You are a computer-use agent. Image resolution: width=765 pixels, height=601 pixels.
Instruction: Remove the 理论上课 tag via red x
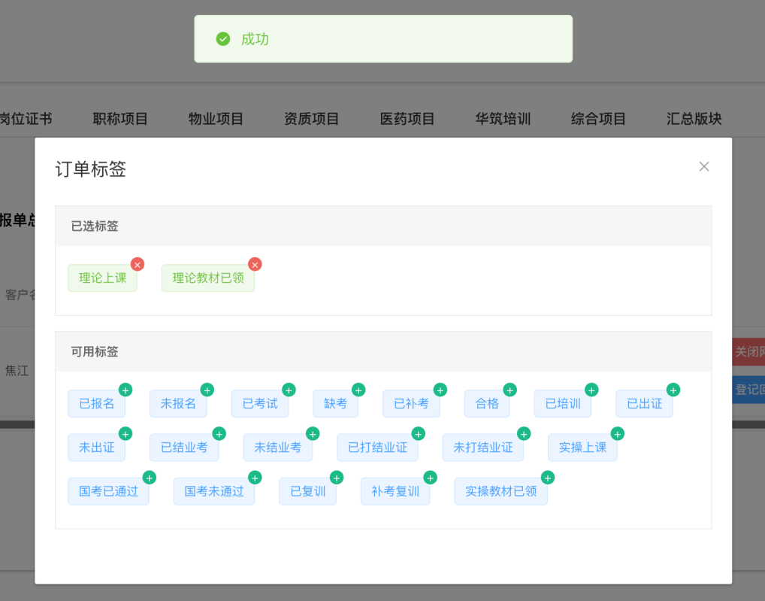tap(138, 264)
